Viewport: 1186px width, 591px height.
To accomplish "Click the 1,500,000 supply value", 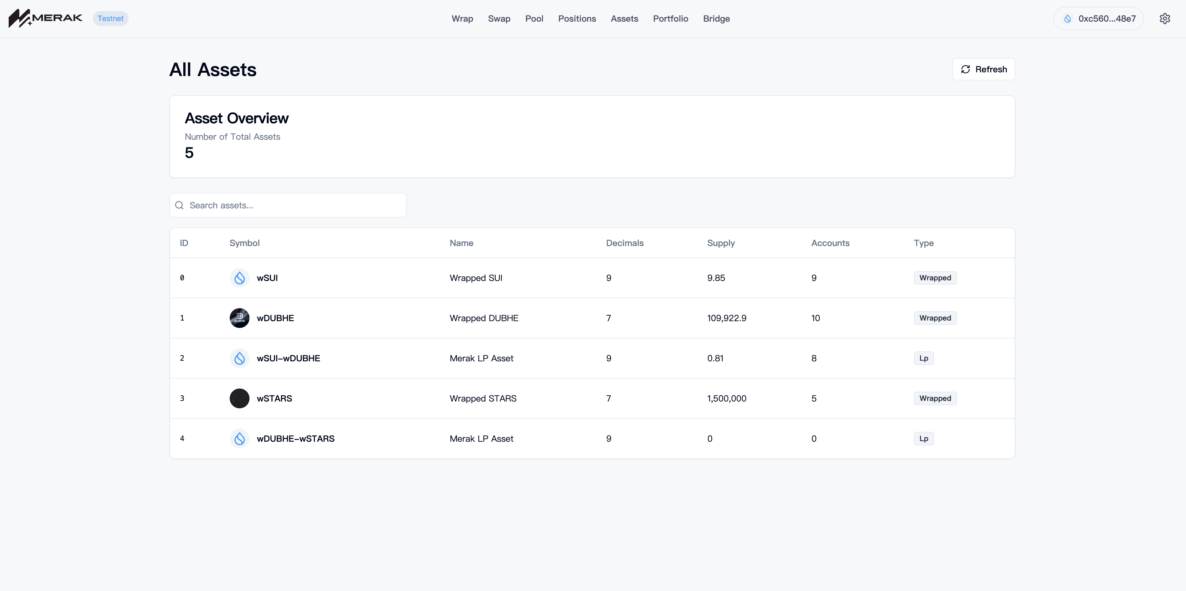I will (727, 399).
